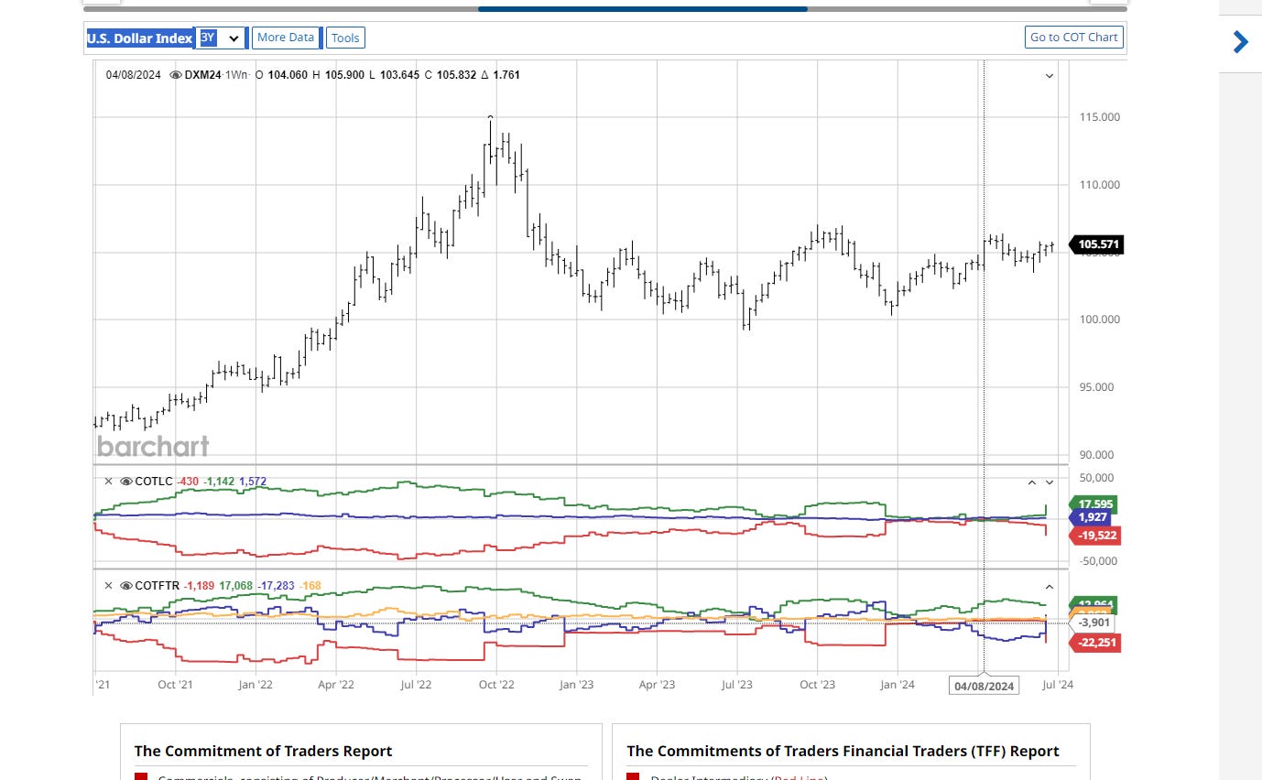Click the Jan '24 time axis label
1262x780 pixels.
click(898, 684)
